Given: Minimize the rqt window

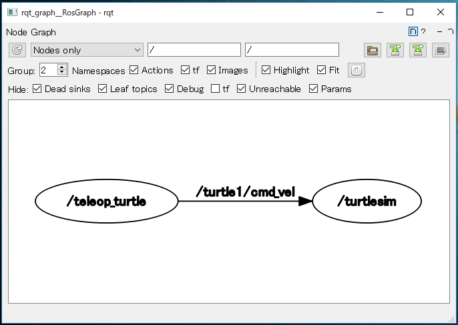Looking at the screenshot, I should (x=380, y=12).
